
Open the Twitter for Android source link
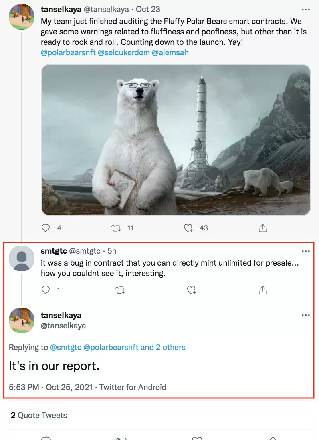coord(133,387)
